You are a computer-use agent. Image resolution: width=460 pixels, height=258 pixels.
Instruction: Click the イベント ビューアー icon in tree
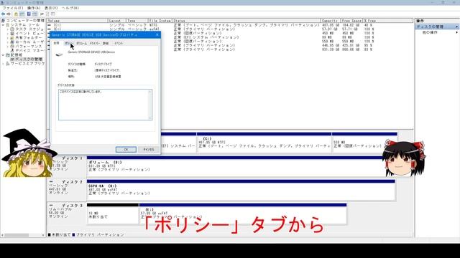pos(12,34)
